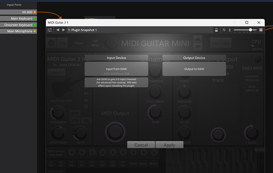Adjust the plugin toolbar slider
The height and width of the screenshot is (173, 273).
[x=250, y=30]
